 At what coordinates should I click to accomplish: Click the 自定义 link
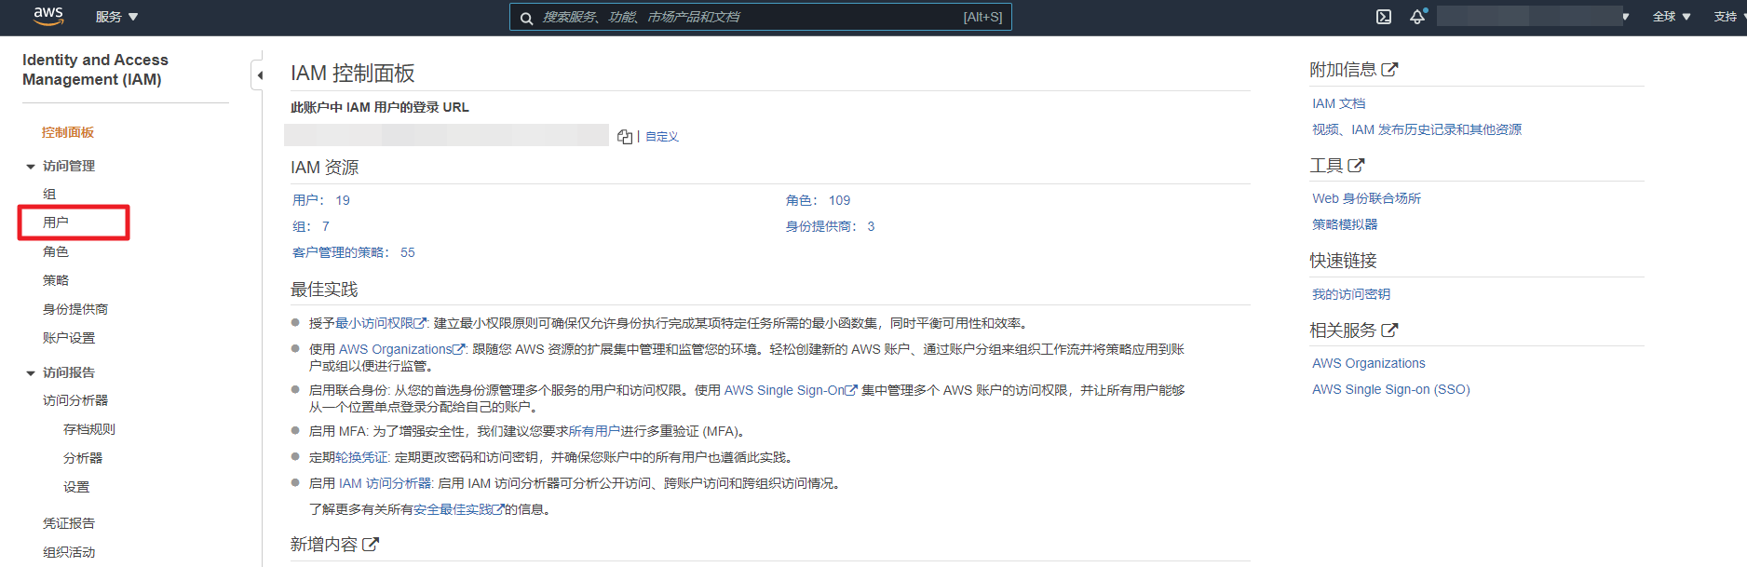(662, 137)
